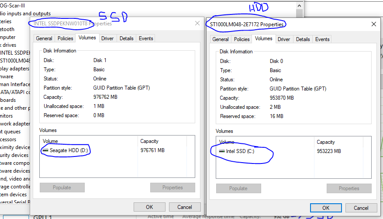Screen dimensions: 383x219
Task: Close the INTEL SSDPEKNW010T8 Properties window
Action: [197, 23]
